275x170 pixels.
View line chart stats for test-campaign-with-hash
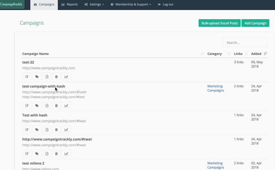(66, 106)
